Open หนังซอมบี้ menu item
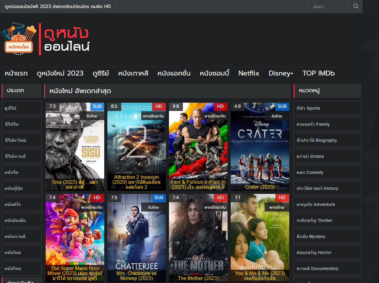This screenshot has height=283, width=379. 214,73
